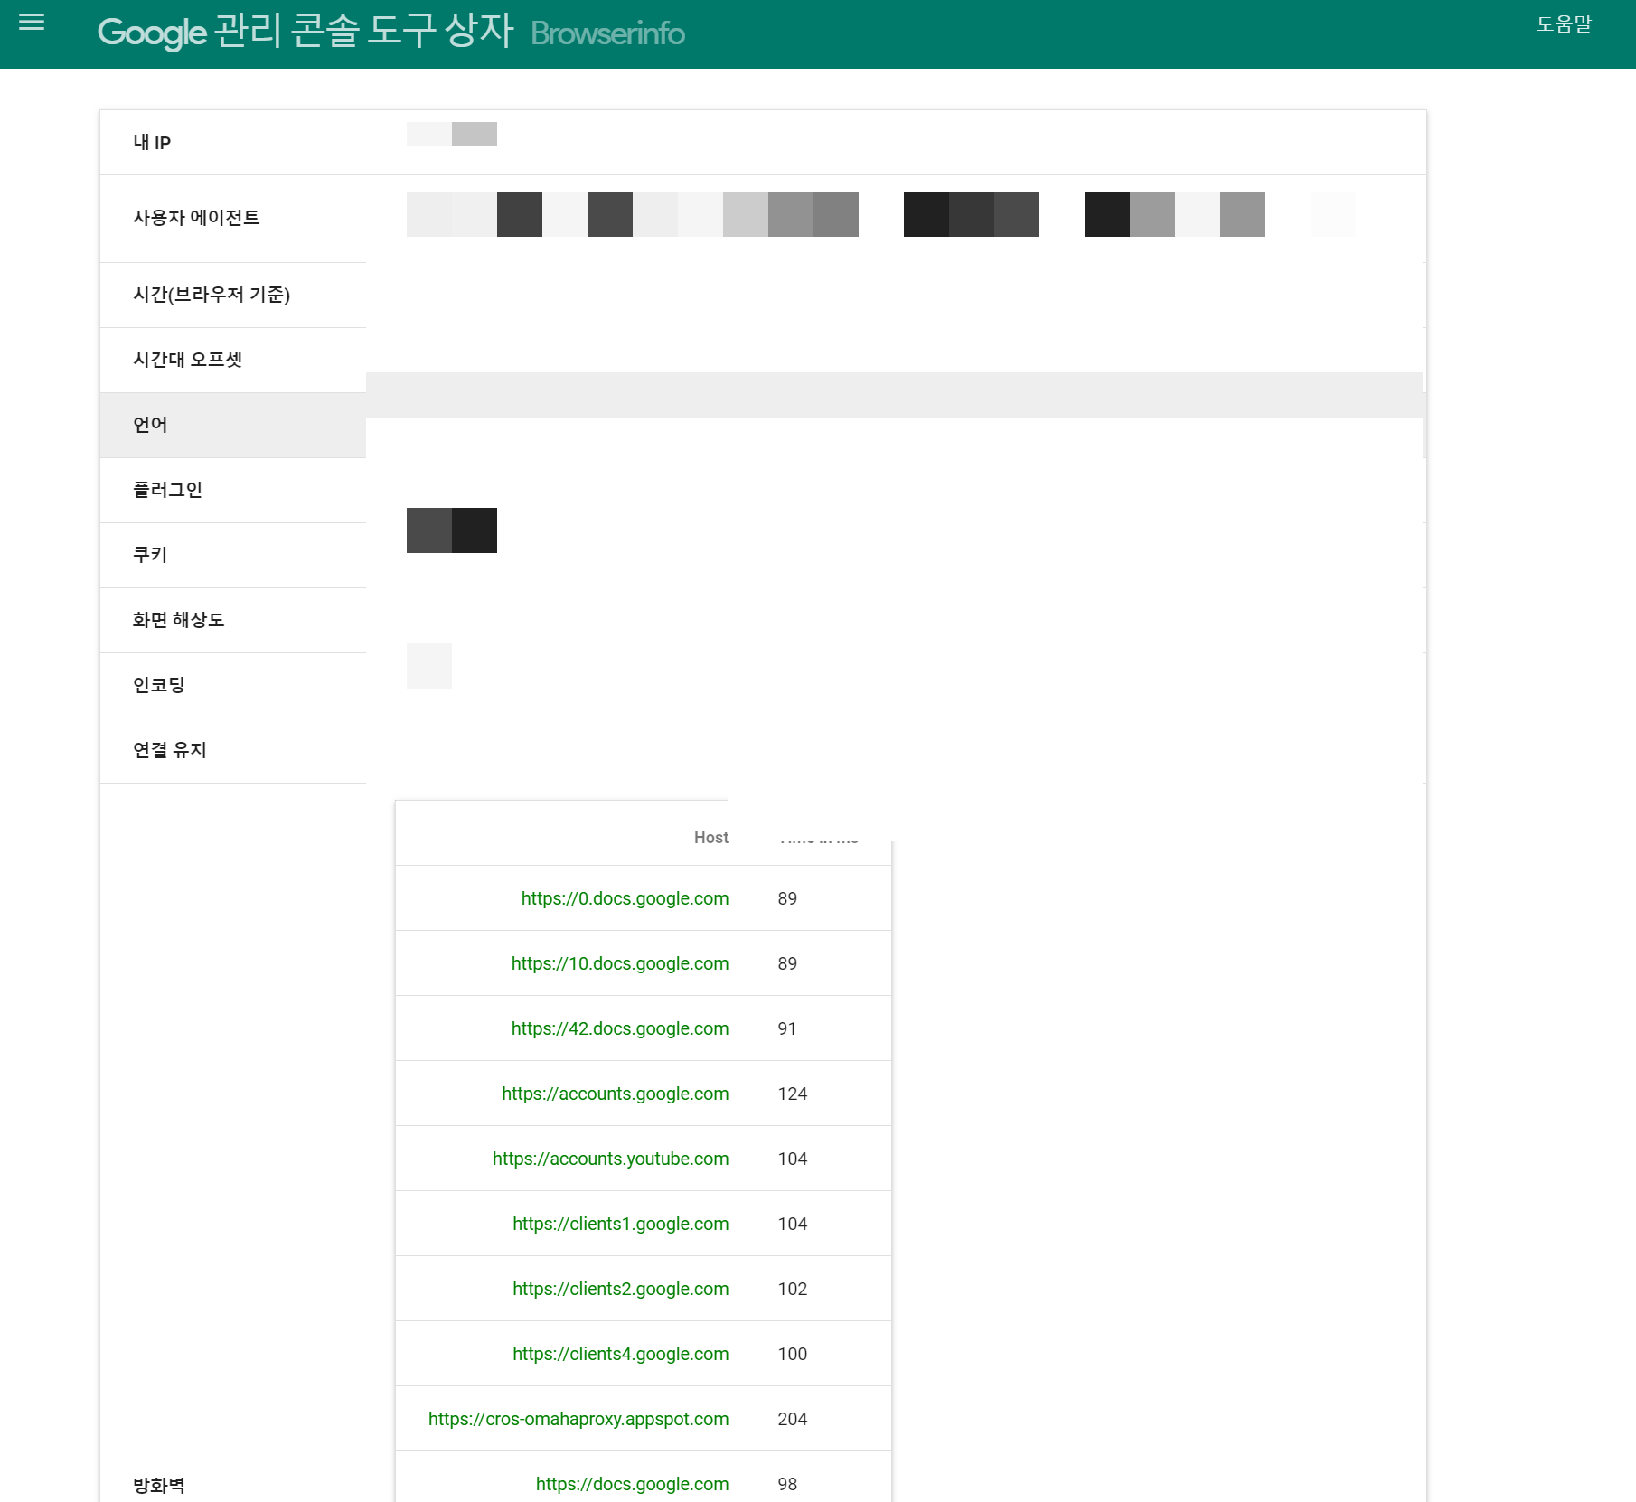Open the https://clients2.google.com link
The image size is (1636, 1502).
click(x=621, y=1289)
